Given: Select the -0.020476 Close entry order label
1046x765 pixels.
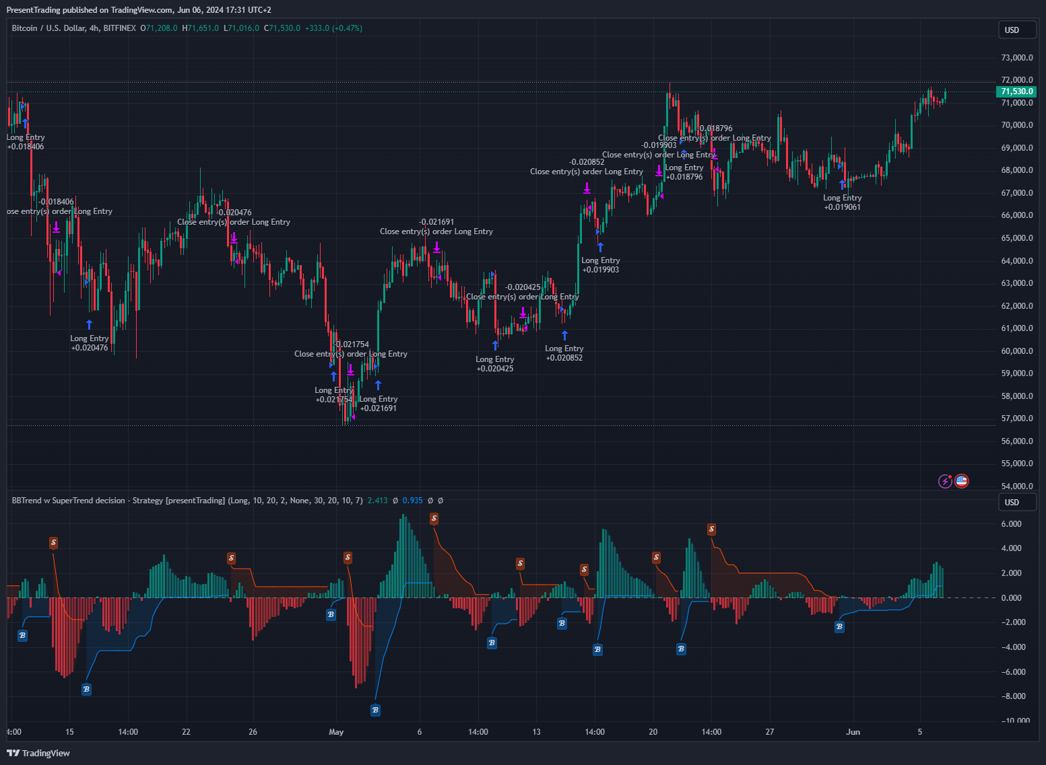Looking at the screenshot, I should (234, 217).
